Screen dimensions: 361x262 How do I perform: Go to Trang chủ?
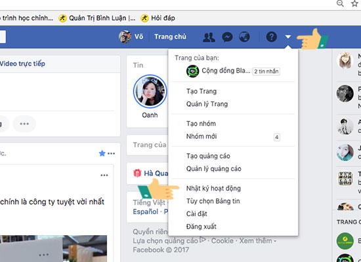tap(170, 37)
